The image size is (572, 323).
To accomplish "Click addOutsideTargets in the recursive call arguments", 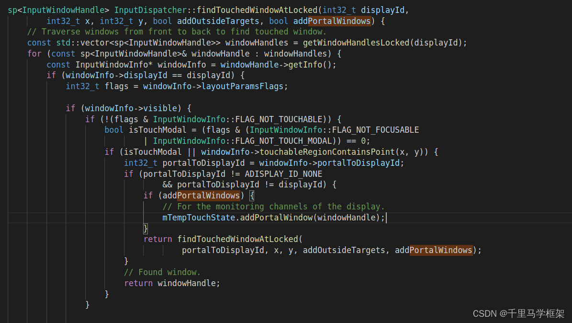I will [344, 250].
